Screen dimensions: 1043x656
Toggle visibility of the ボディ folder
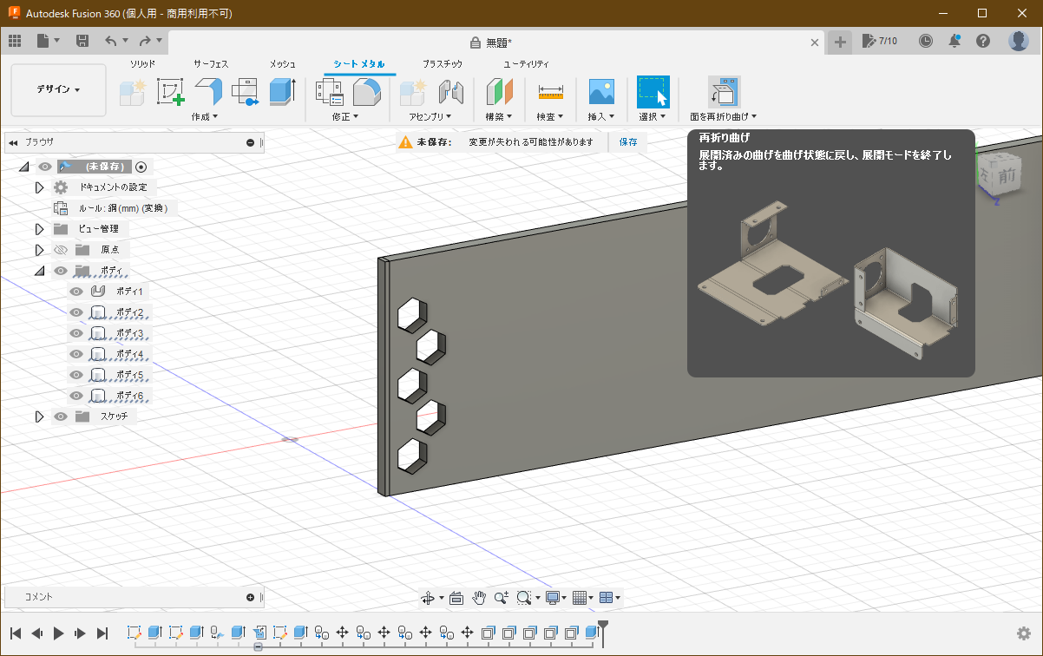tap(61, 271)
